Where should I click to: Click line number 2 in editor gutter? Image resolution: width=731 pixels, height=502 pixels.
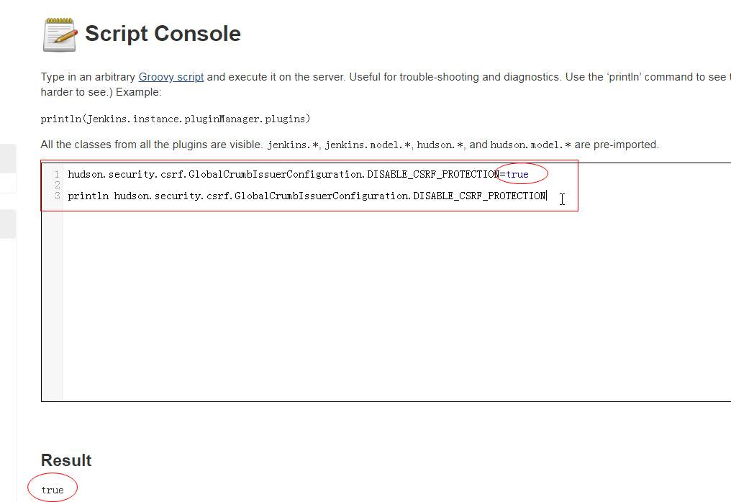point(58,185)
